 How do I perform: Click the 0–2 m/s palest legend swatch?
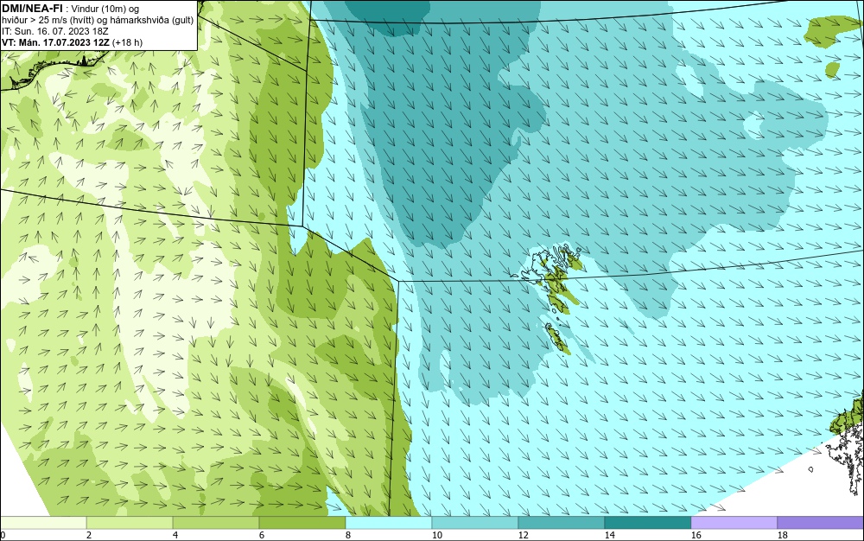[x=43, y=522]
